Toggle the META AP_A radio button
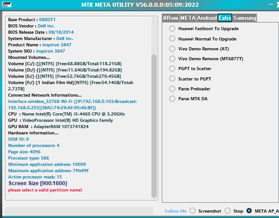The image size is (279, 218). click(263, 211)
